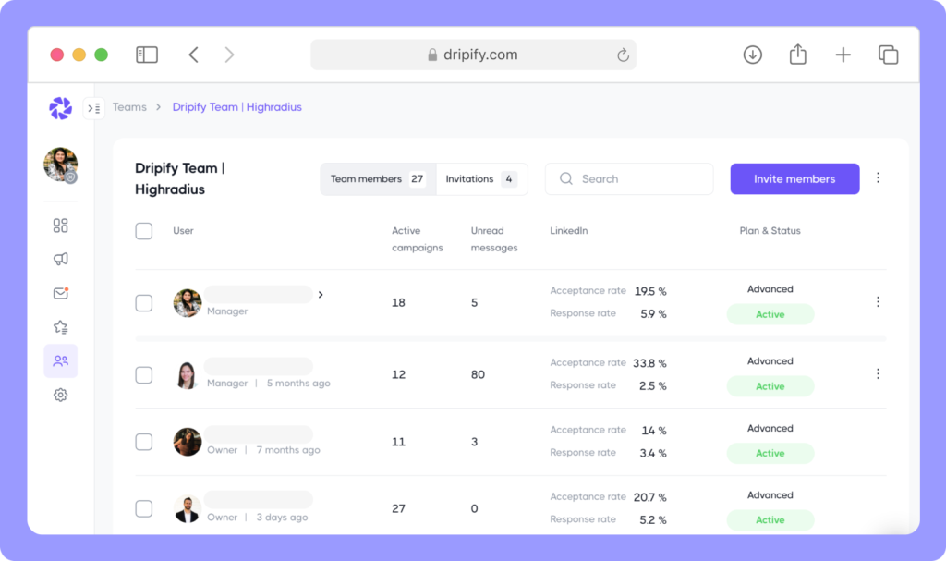Go back with the browser back arrow
946x561 pixels.
[193, 55]
